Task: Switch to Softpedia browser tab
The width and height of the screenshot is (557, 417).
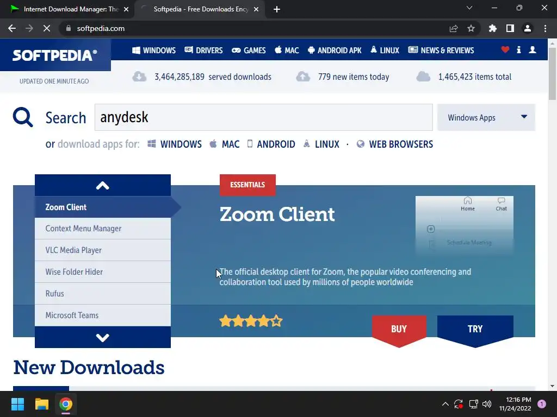Action: (x=199, y=9)
